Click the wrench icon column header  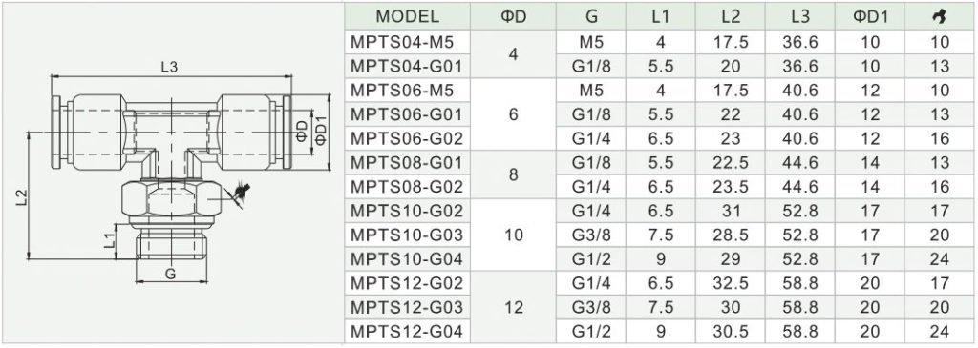click(x=940, y=17)
